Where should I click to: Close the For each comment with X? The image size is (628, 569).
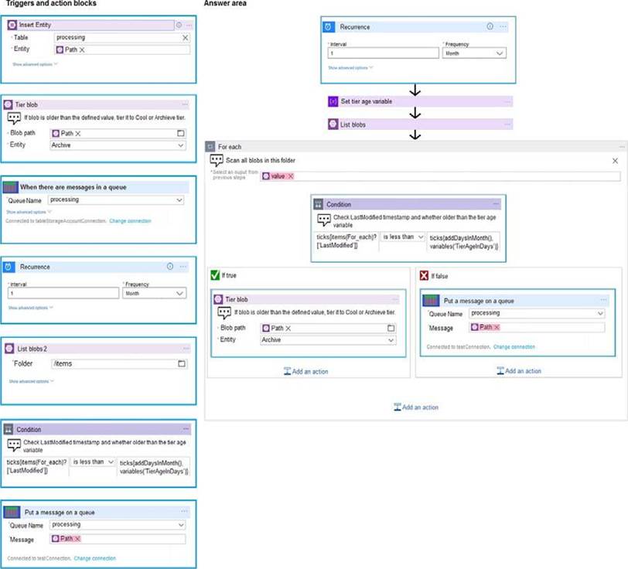615,161
